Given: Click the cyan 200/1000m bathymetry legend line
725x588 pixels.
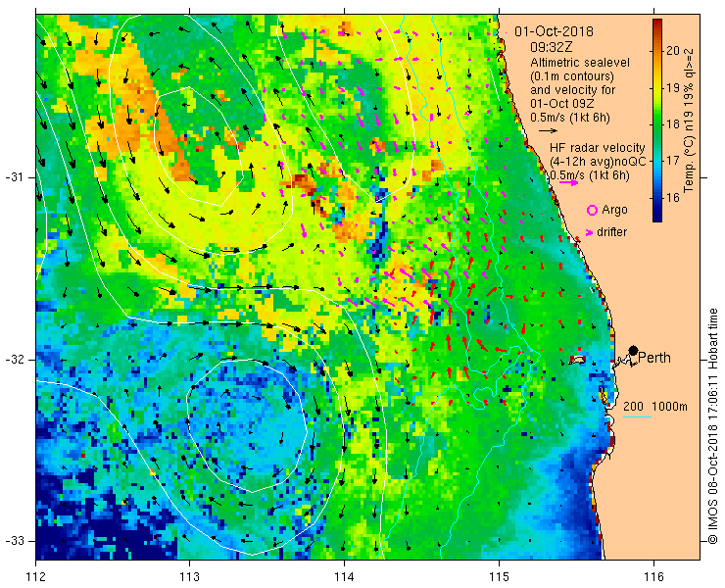Looking at the screenshot, I should [637, 416].
